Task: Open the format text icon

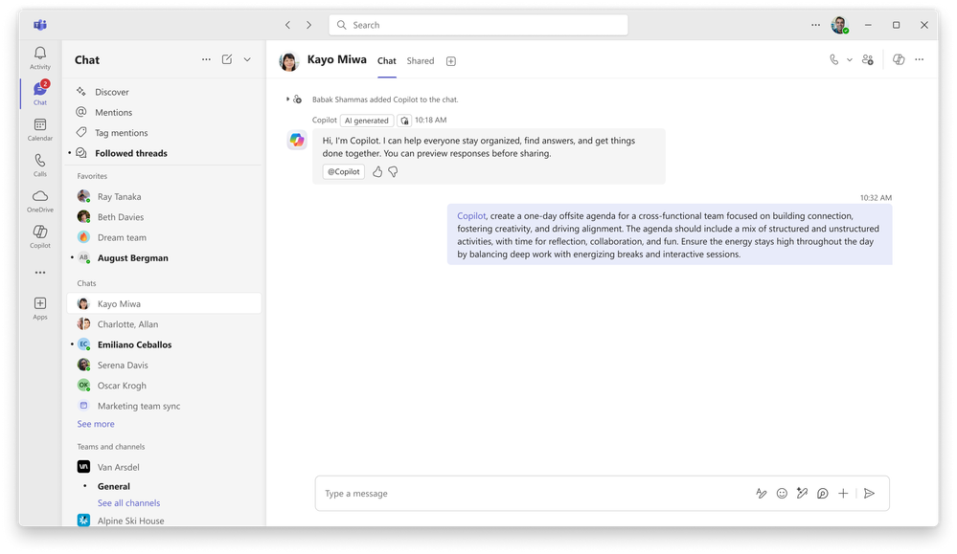Action: tap(761, 494)
